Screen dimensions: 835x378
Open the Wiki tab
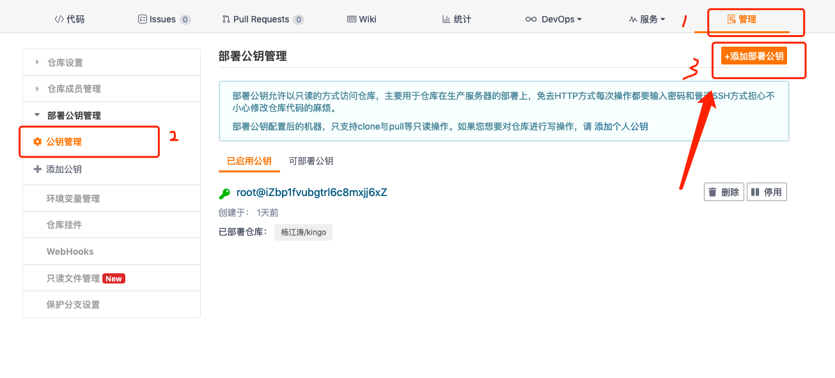click(x=362, y=19)
